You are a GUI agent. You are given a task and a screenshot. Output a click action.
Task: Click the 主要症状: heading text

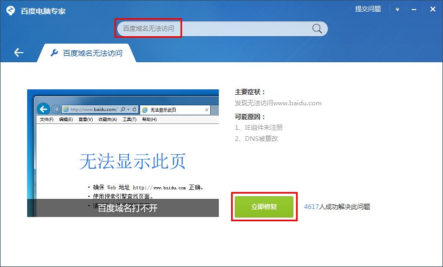pos(250,92)
